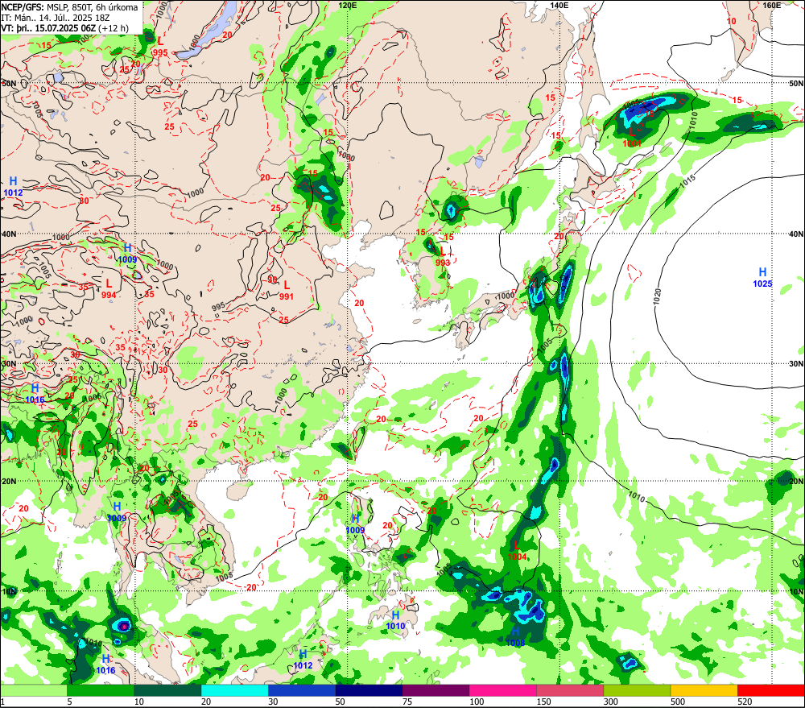The width and height of the screenshot is (805, 708).
Task: Click the orange 500–520 legend swatch
Action: point(704,690)
